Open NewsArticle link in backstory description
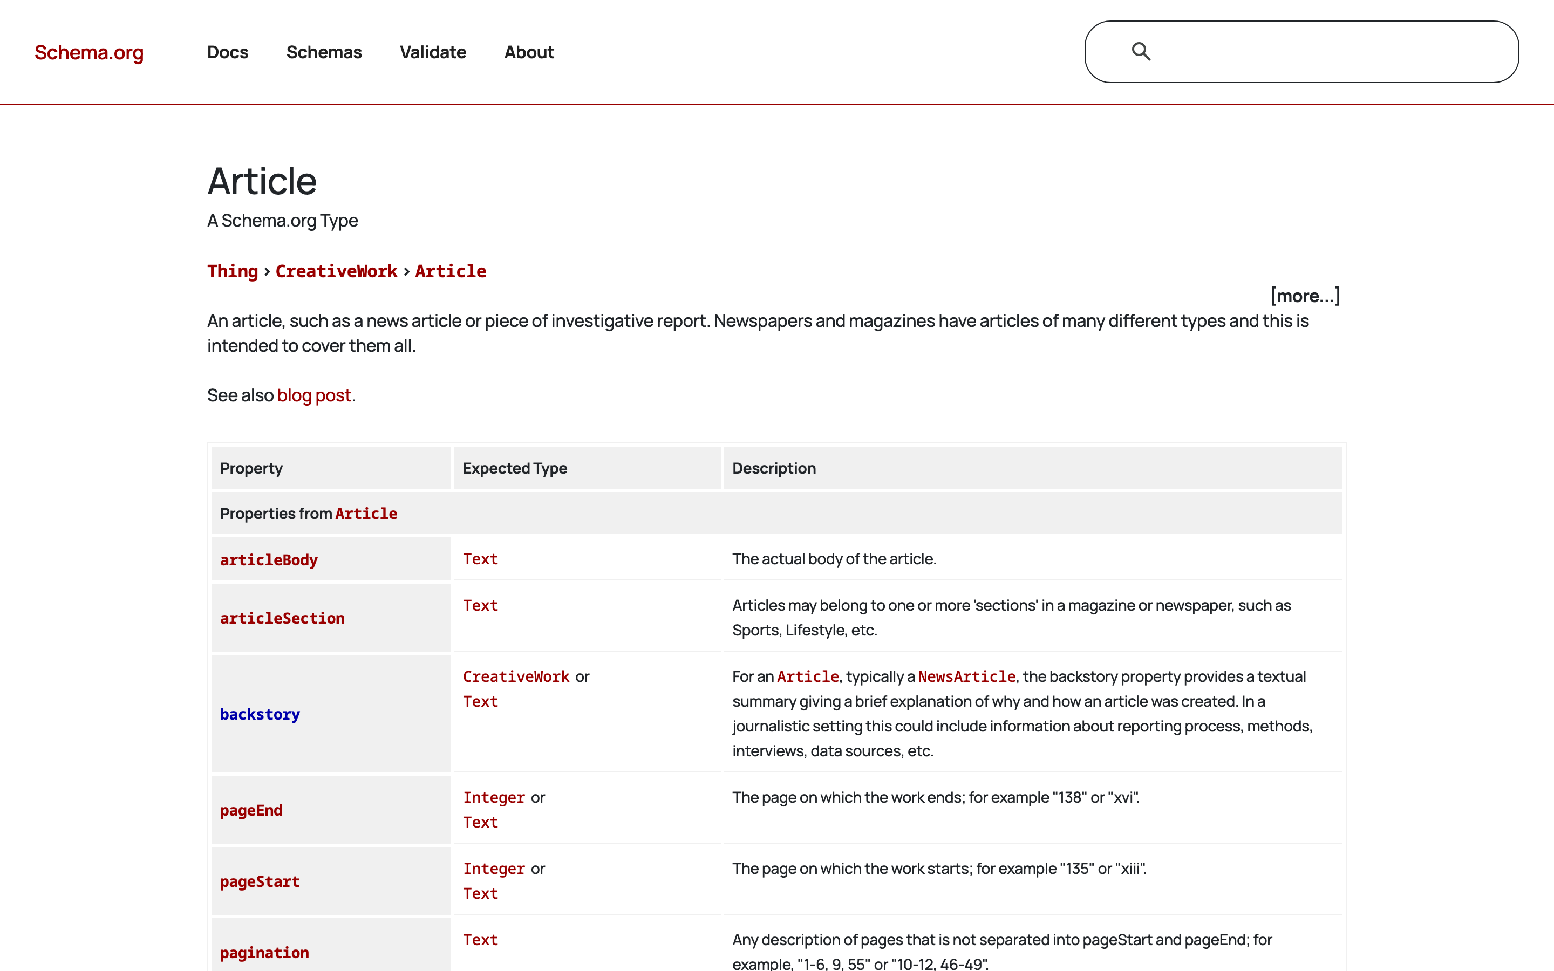The width and height of the screenshot is (1554, 971). [966, 676]
